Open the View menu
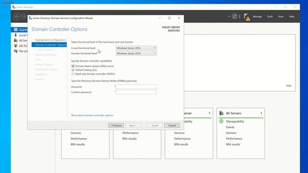Image resolution: width=308 pixels, height=173 pixels. (281, 17)
